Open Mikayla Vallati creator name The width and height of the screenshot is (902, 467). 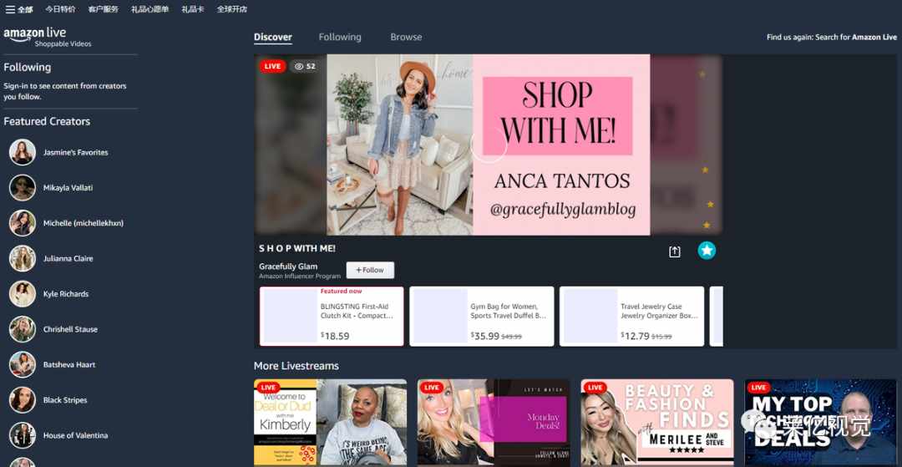(x=68, y=187)
